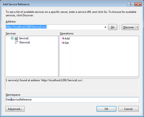Close the Add Service Reference dialog
This screenshot has width=144, height=117.
138,4
